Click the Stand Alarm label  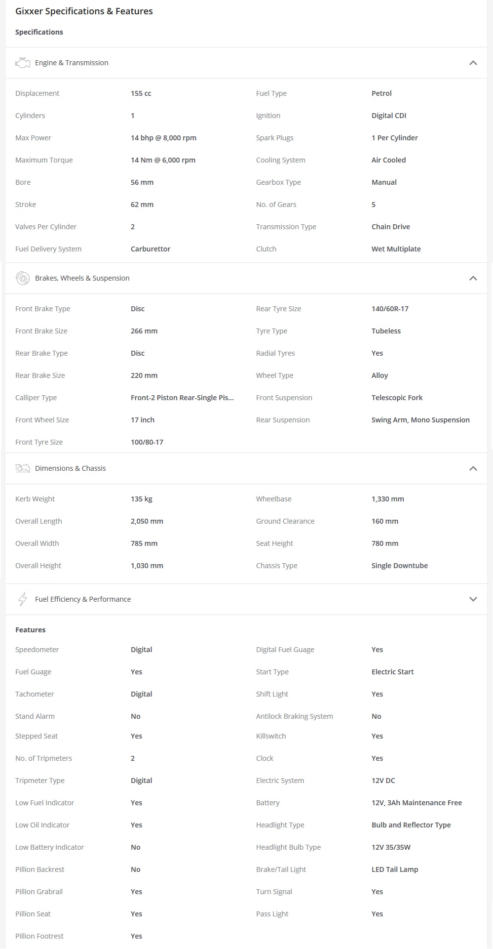[x=35, y=716]
